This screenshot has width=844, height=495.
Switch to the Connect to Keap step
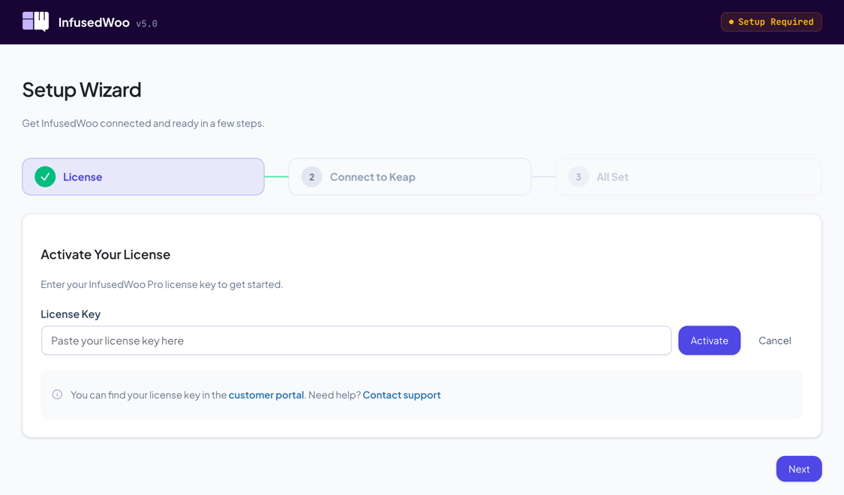point(410,176)
